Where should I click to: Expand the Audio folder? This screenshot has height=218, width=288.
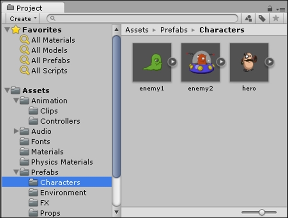click(16, 131)
